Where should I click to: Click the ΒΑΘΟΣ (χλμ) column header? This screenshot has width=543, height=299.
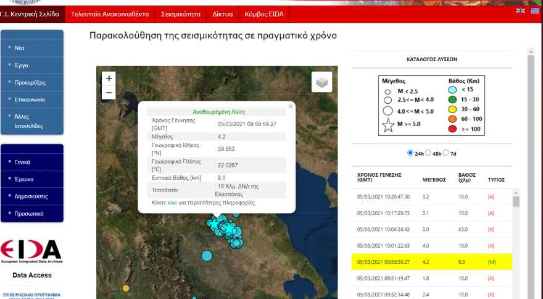(467, 177)
